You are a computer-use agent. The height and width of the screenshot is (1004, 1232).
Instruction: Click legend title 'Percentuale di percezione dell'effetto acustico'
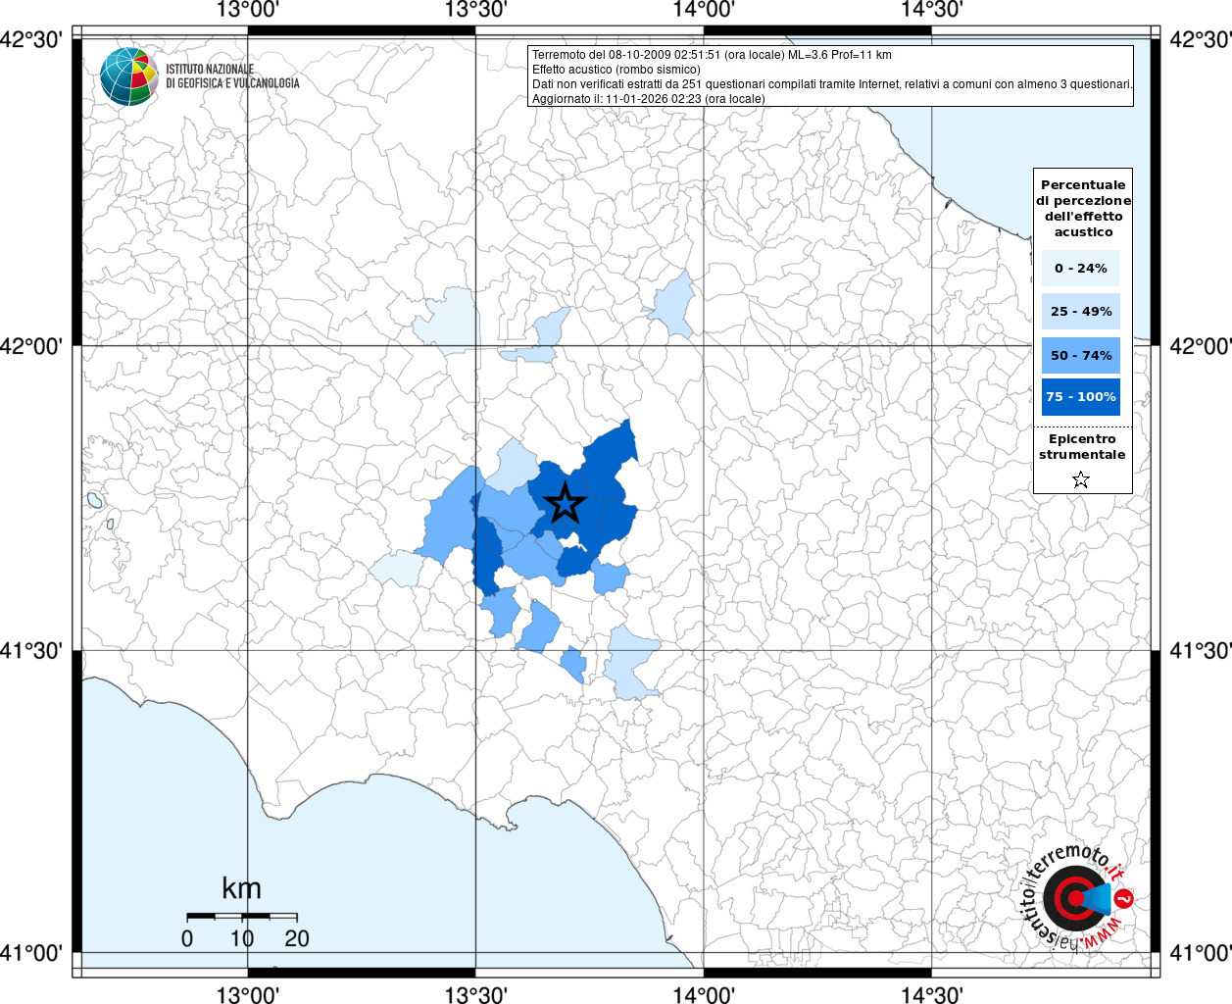pyautogui.click(x=1083, y=208)
